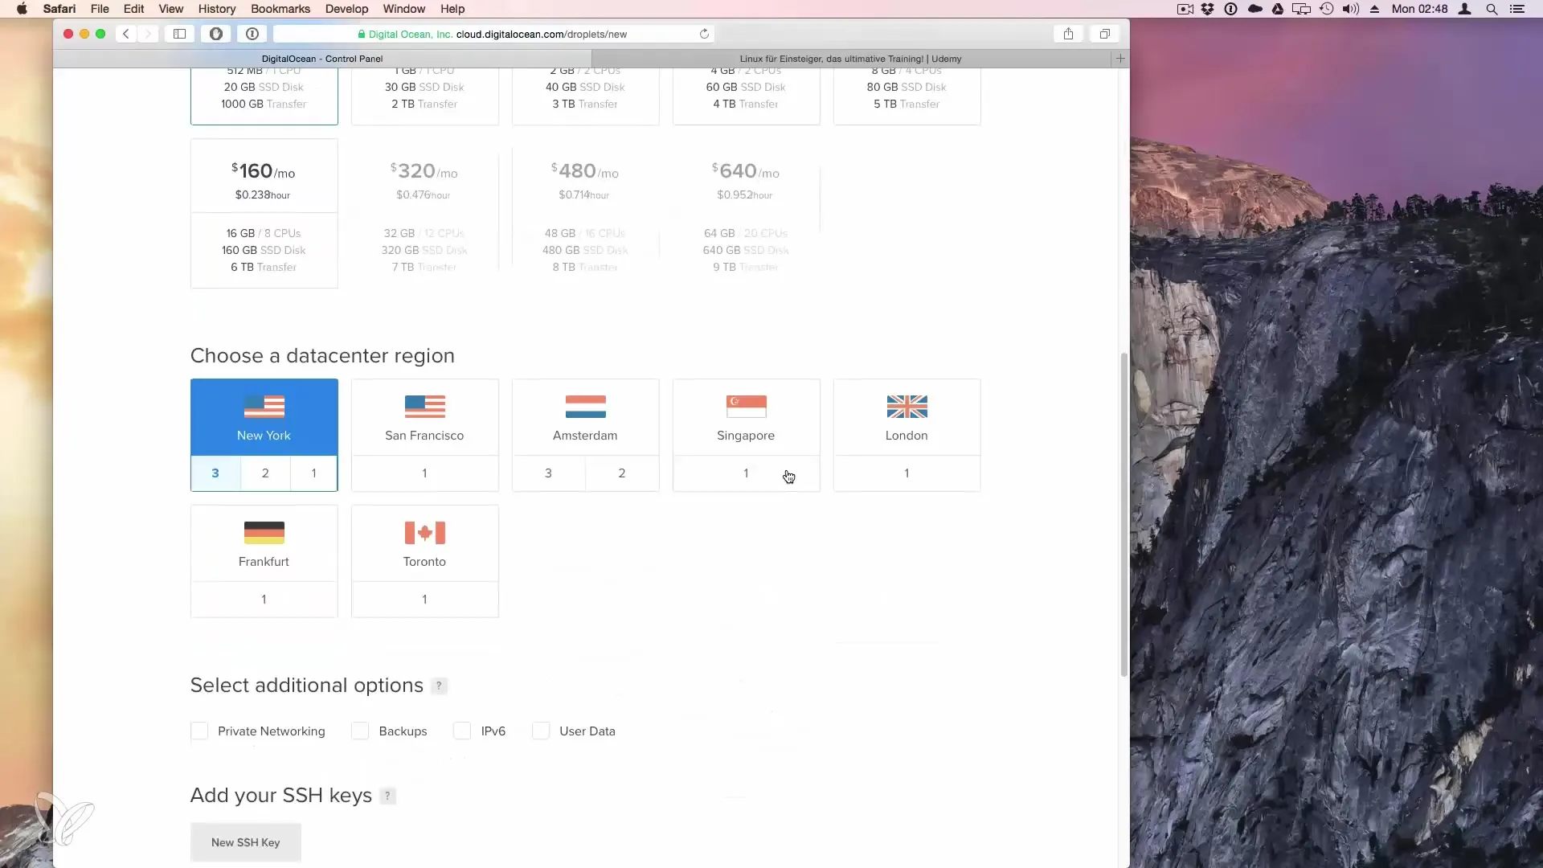The height and width of the screenshot is (868, 1543).
Task: Open Dropbox menu bar icon
Action: 1207,9
